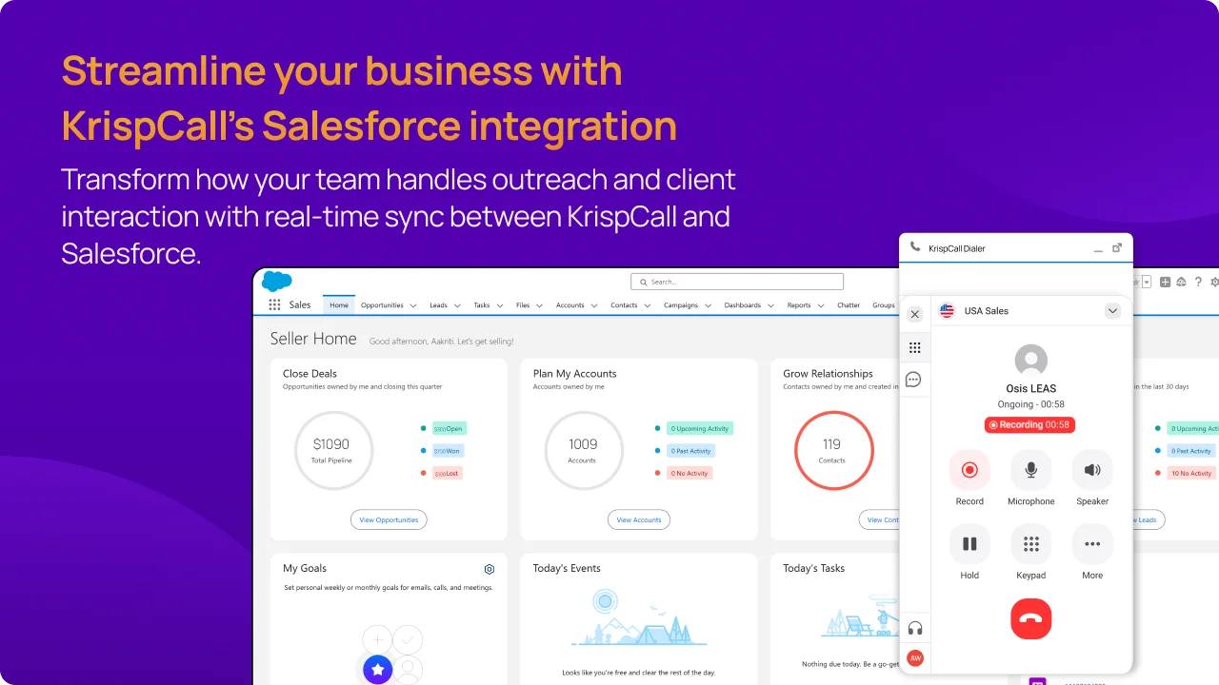
Task: Click the Won opportunities legend tag
Action: point(449,451)
